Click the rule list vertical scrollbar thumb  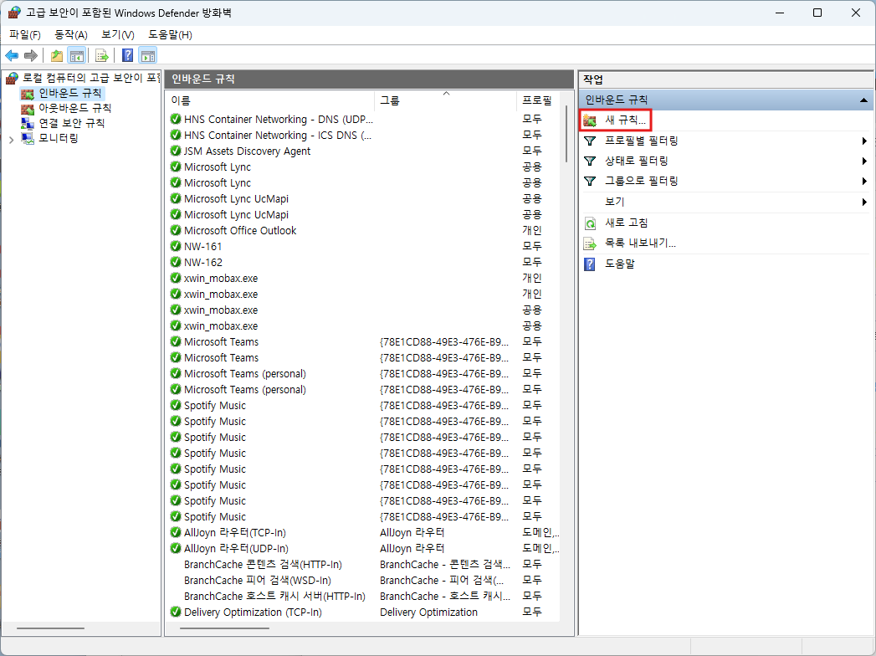566,134
